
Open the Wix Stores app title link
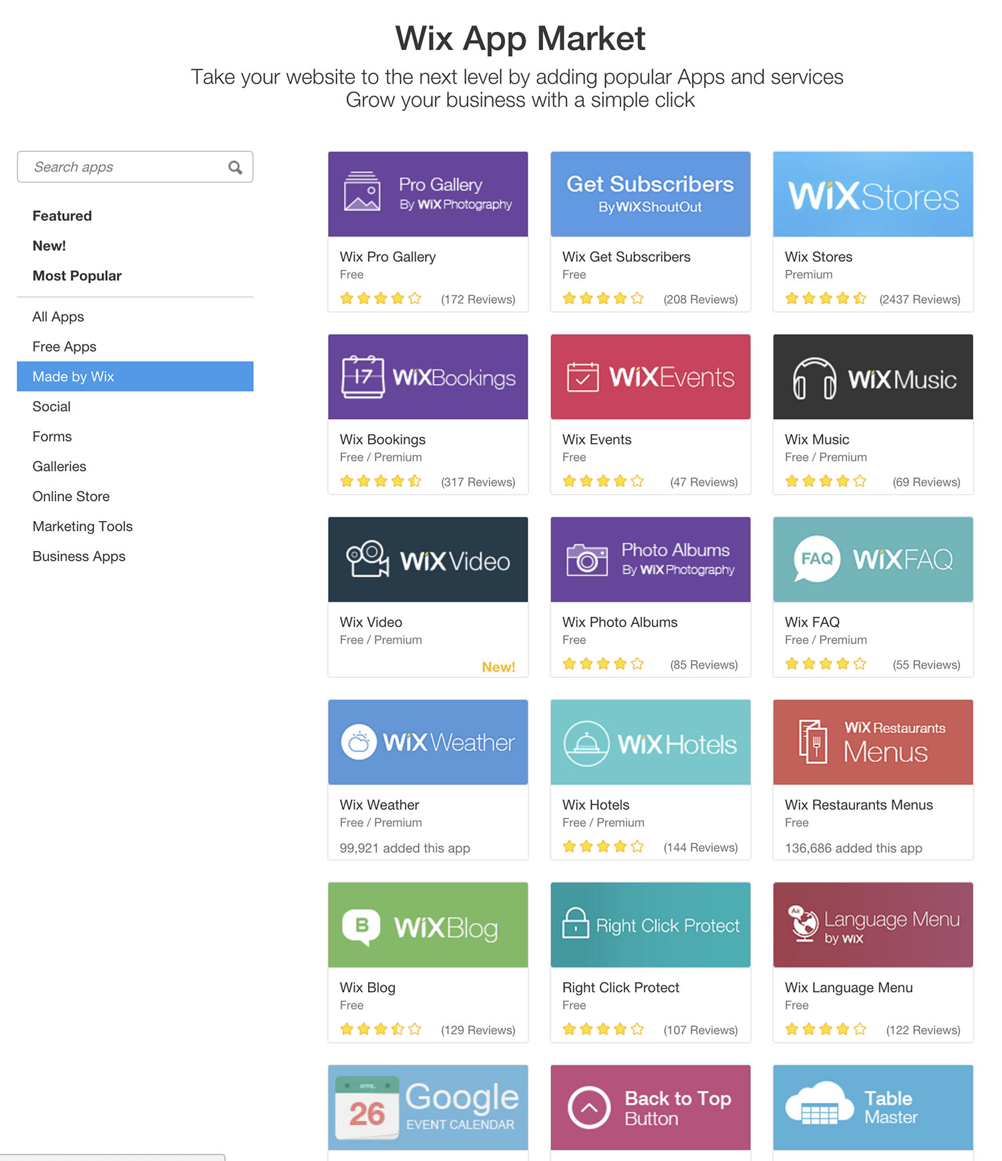pos(818,257)
